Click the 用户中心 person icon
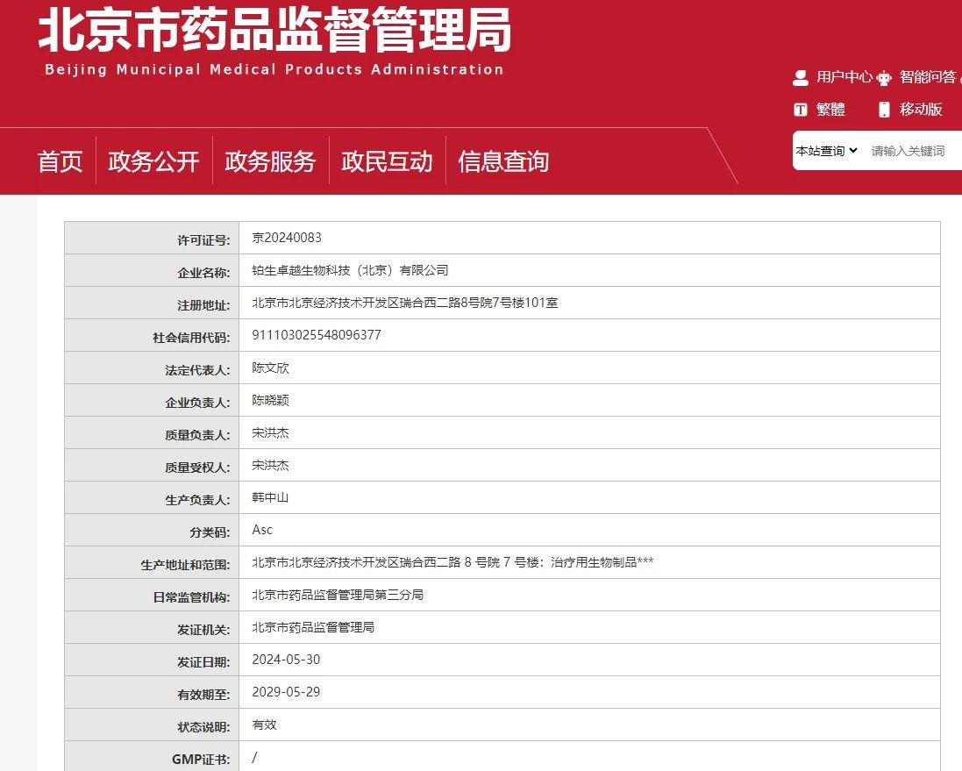Screen dimensions: 962x771 coord(800,77)
